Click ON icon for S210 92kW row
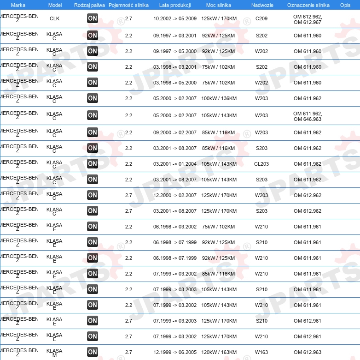 click(93, 242)
